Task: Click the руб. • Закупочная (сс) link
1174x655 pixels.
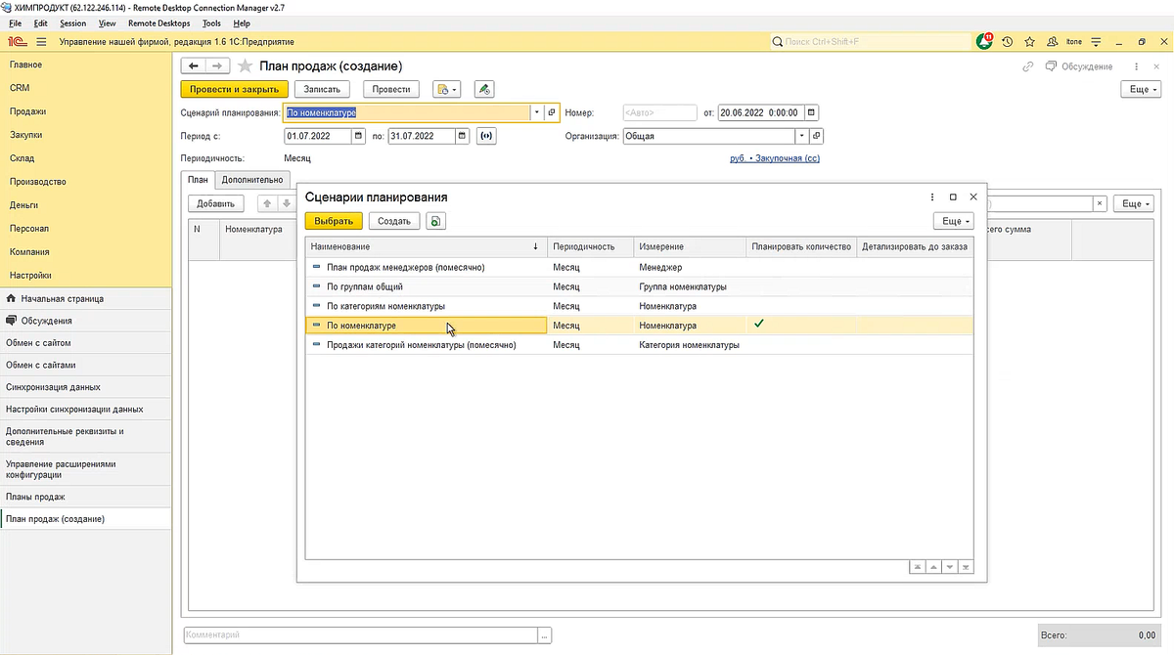Action: 775,157
